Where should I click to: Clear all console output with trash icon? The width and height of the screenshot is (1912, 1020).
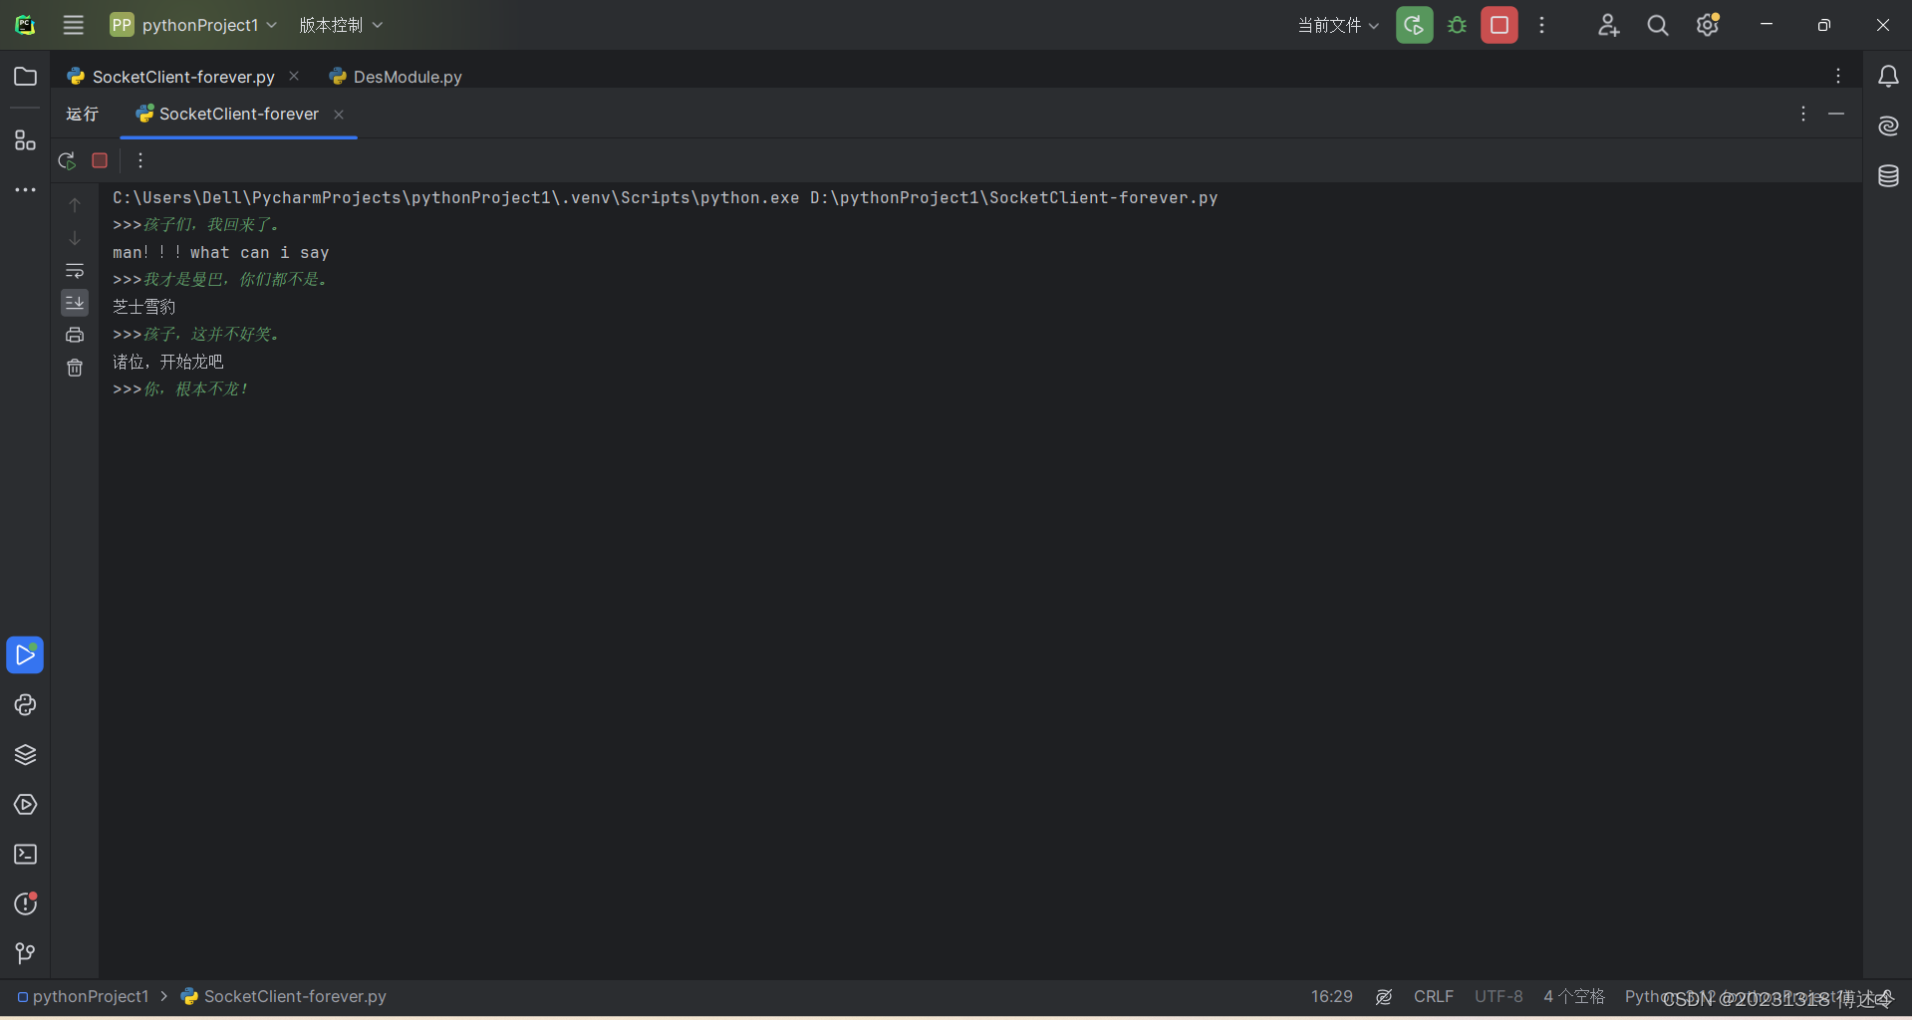point(75,368)
